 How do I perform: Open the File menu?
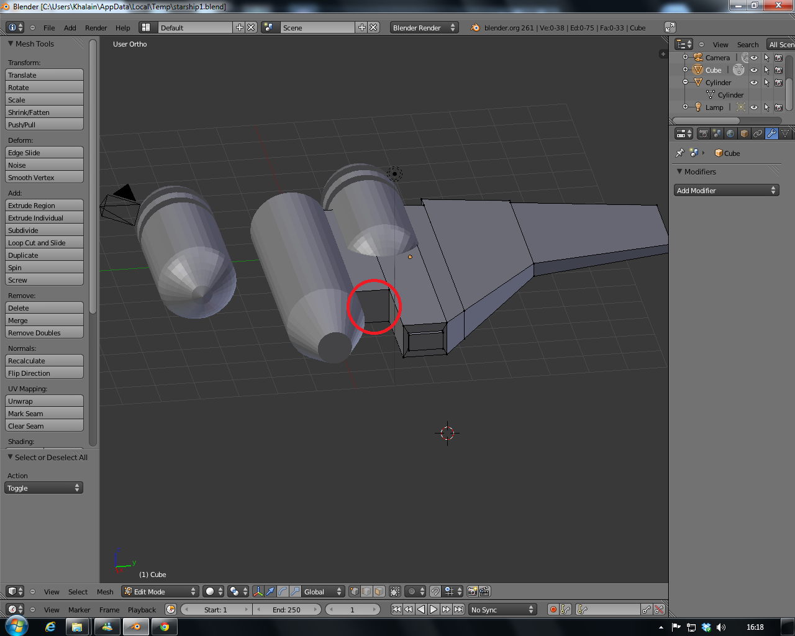coord(49,27)
